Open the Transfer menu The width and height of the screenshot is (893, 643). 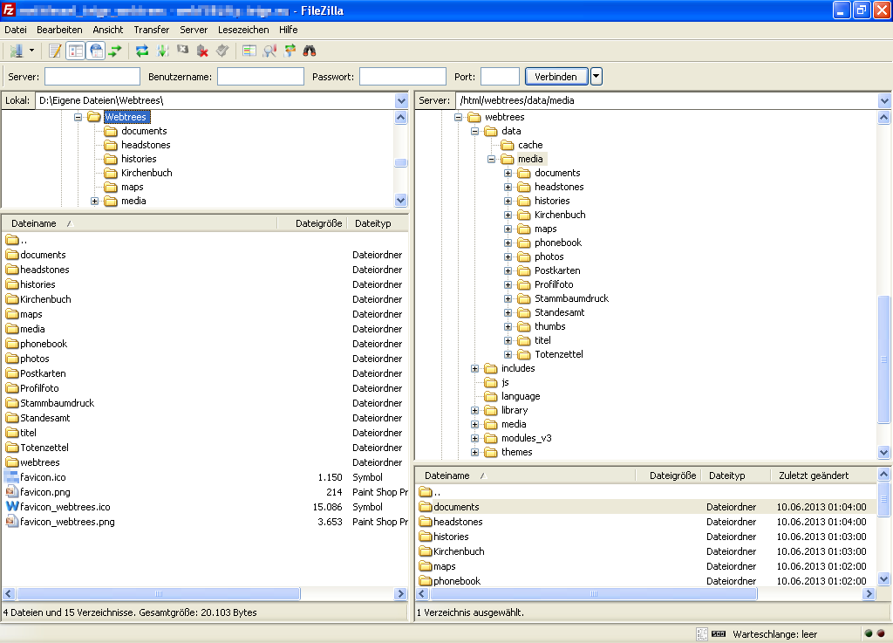pyautogui.click(x=151, y=30)
